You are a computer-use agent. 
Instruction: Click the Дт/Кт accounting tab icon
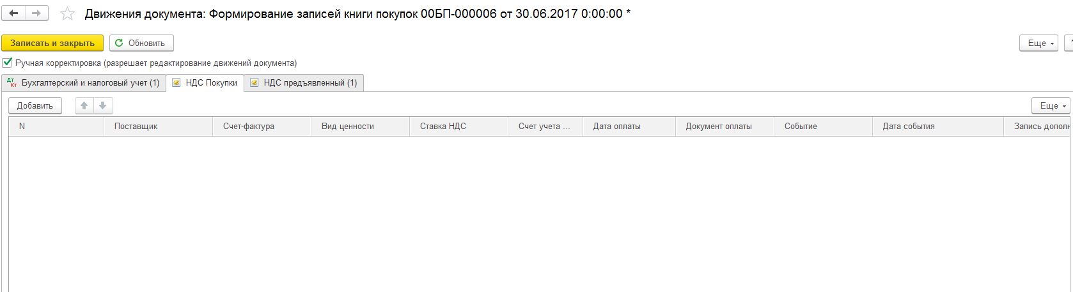[x=12, y=82]
